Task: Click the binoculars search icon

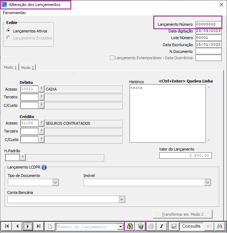Action: pos(220,226)
